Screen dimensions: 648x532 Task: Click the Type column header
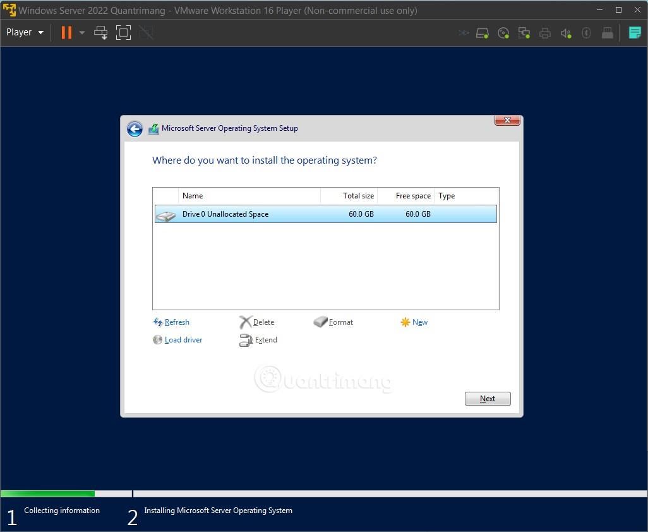(466, 195)
